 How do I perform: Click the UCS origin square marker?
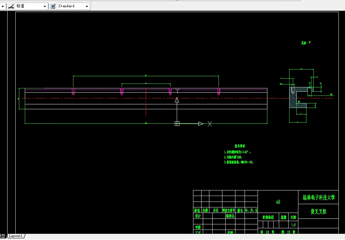[177, 124]
